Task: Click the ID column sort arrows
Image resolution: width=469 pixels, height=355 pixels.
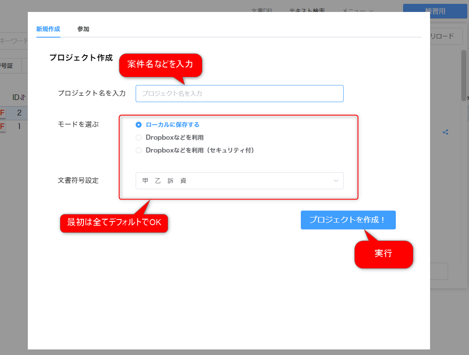Action: pos(22,98)
